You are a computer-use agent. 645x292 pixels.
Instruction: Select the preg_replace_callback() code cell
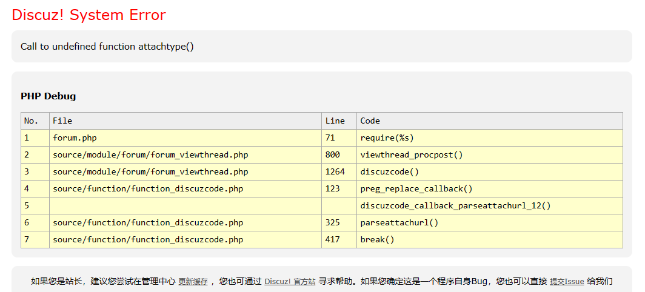[x=416, y=189]
